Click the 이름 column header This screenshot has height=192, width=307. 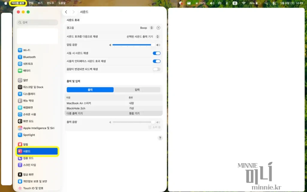pos(68,97)
